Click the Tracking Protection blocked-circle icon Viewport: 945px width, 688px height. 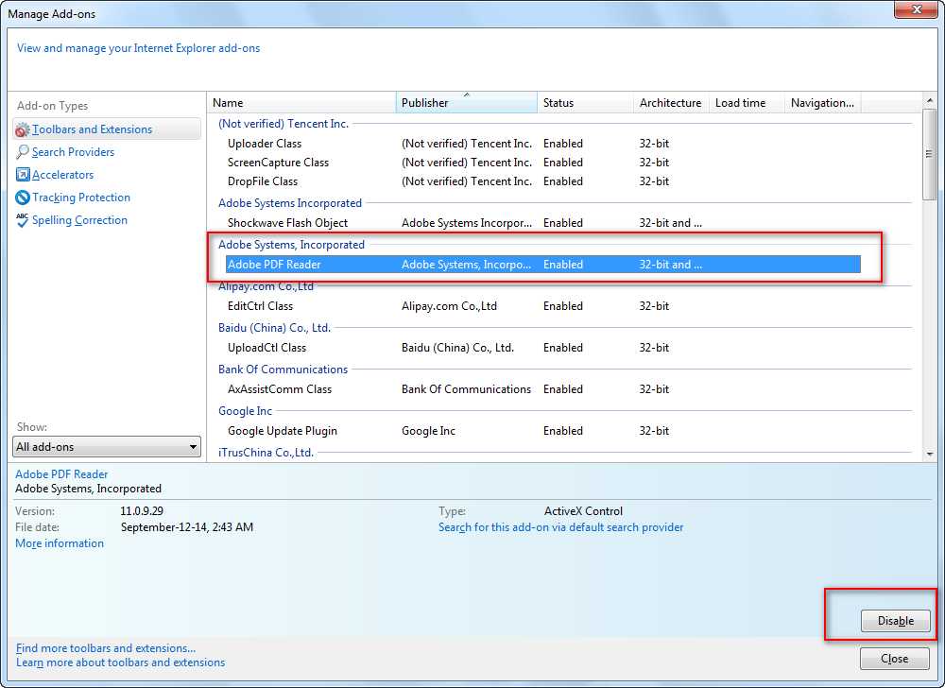pyautogui.click(x=23, y=198)
